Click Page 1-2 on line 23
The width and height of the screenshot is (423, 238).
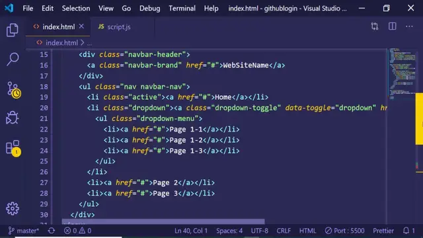pos(186,140)
